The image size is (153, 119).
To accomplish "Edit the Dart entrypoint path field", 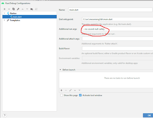I will (117, 19).
